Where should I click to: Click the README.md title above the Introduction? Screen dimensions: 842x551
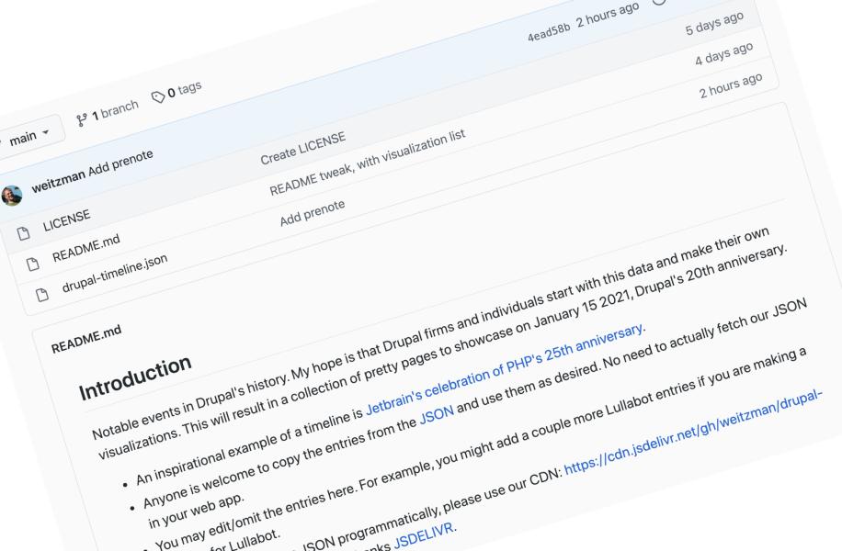pyautogui.click(x=86, y=339)
